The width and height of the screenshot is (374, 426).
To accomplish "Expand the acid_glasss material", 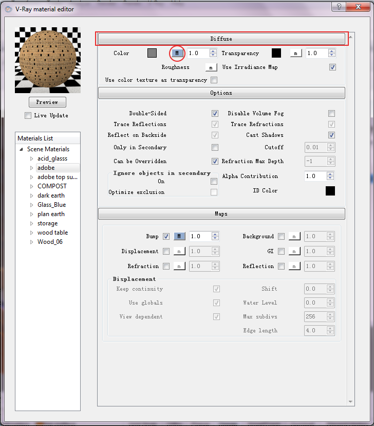I will coord(31,158).
